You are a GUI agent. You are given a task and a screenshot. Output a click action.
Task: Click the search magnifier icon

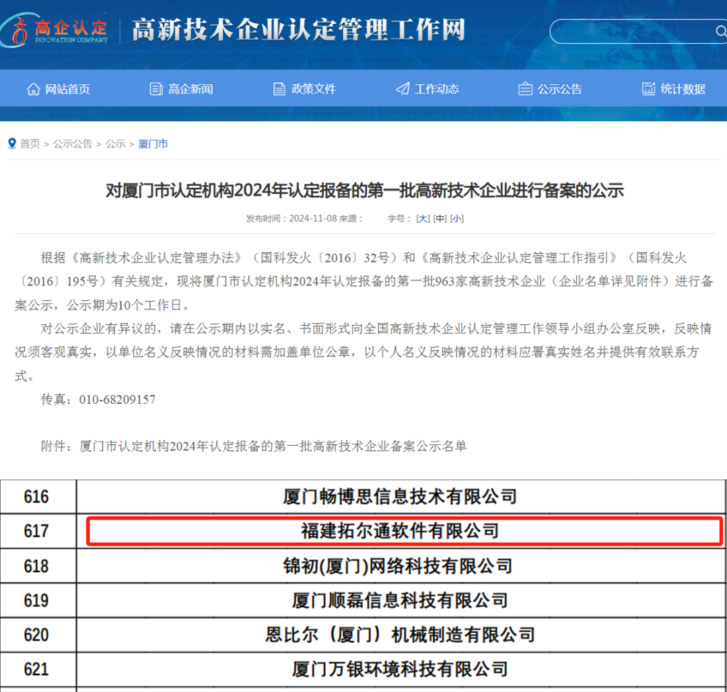[721, 31]
